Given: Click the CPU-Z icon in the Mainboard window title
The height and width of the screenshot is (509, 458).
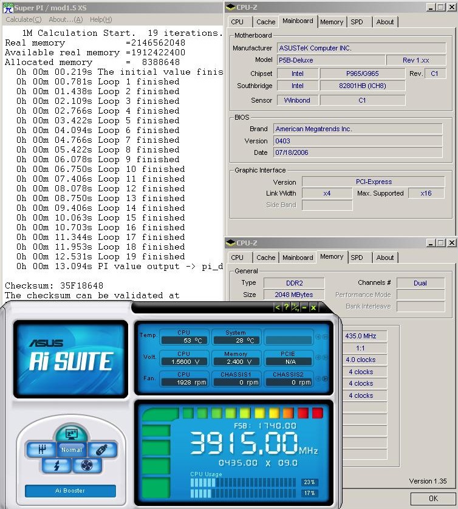Looking at the screenshot, I should coord(230,7).
